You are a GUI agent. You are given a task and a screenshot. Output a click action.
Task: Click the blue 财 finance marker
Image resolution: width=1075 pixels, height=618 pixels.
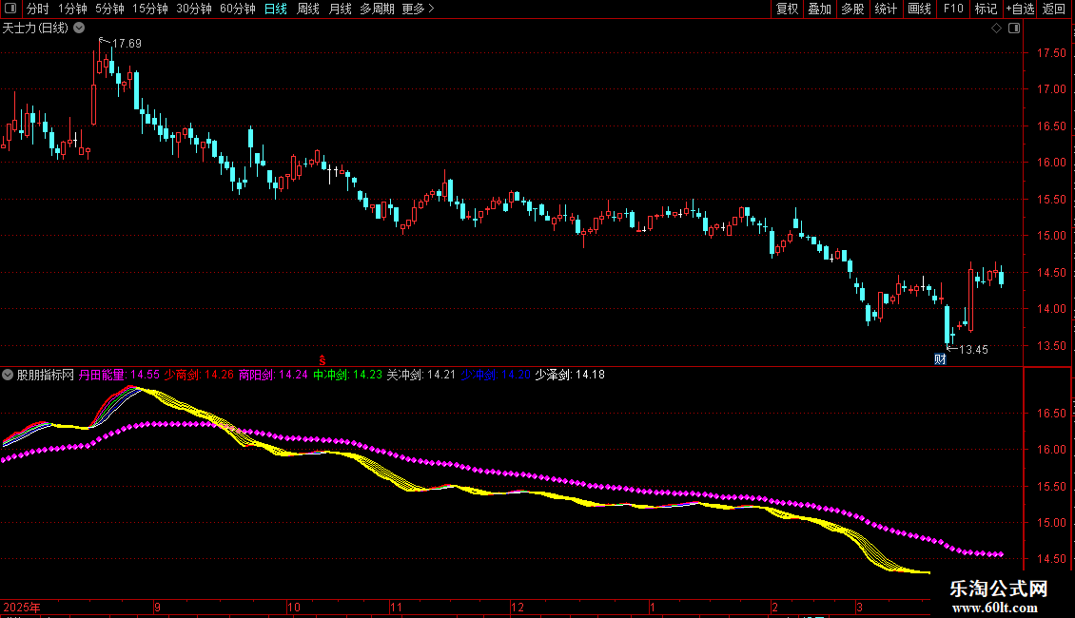940,358
